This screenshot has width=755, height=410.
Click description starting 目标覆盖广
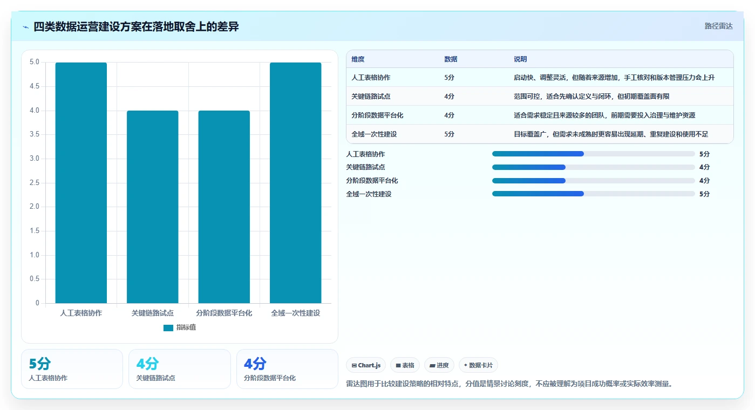click(611, 134)
